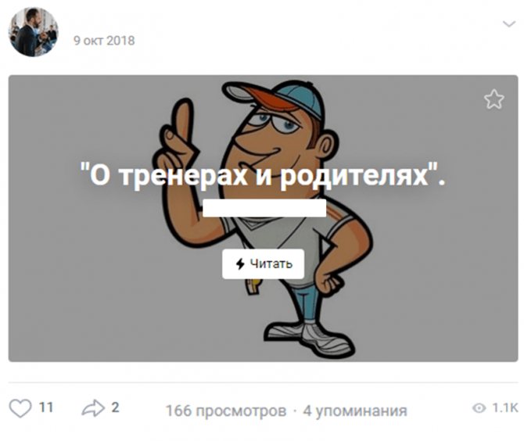This screenshot has height=441, width=524.
Task: Click the like count 11
Action: (46, 407)
